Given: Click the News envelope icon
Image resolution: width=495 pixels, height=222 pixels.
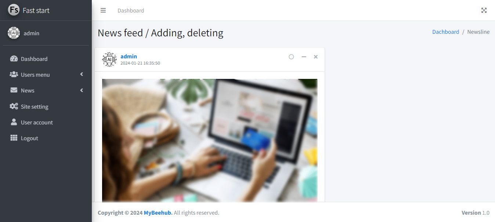Looking at the screenshot, I should tap(14, 90).
